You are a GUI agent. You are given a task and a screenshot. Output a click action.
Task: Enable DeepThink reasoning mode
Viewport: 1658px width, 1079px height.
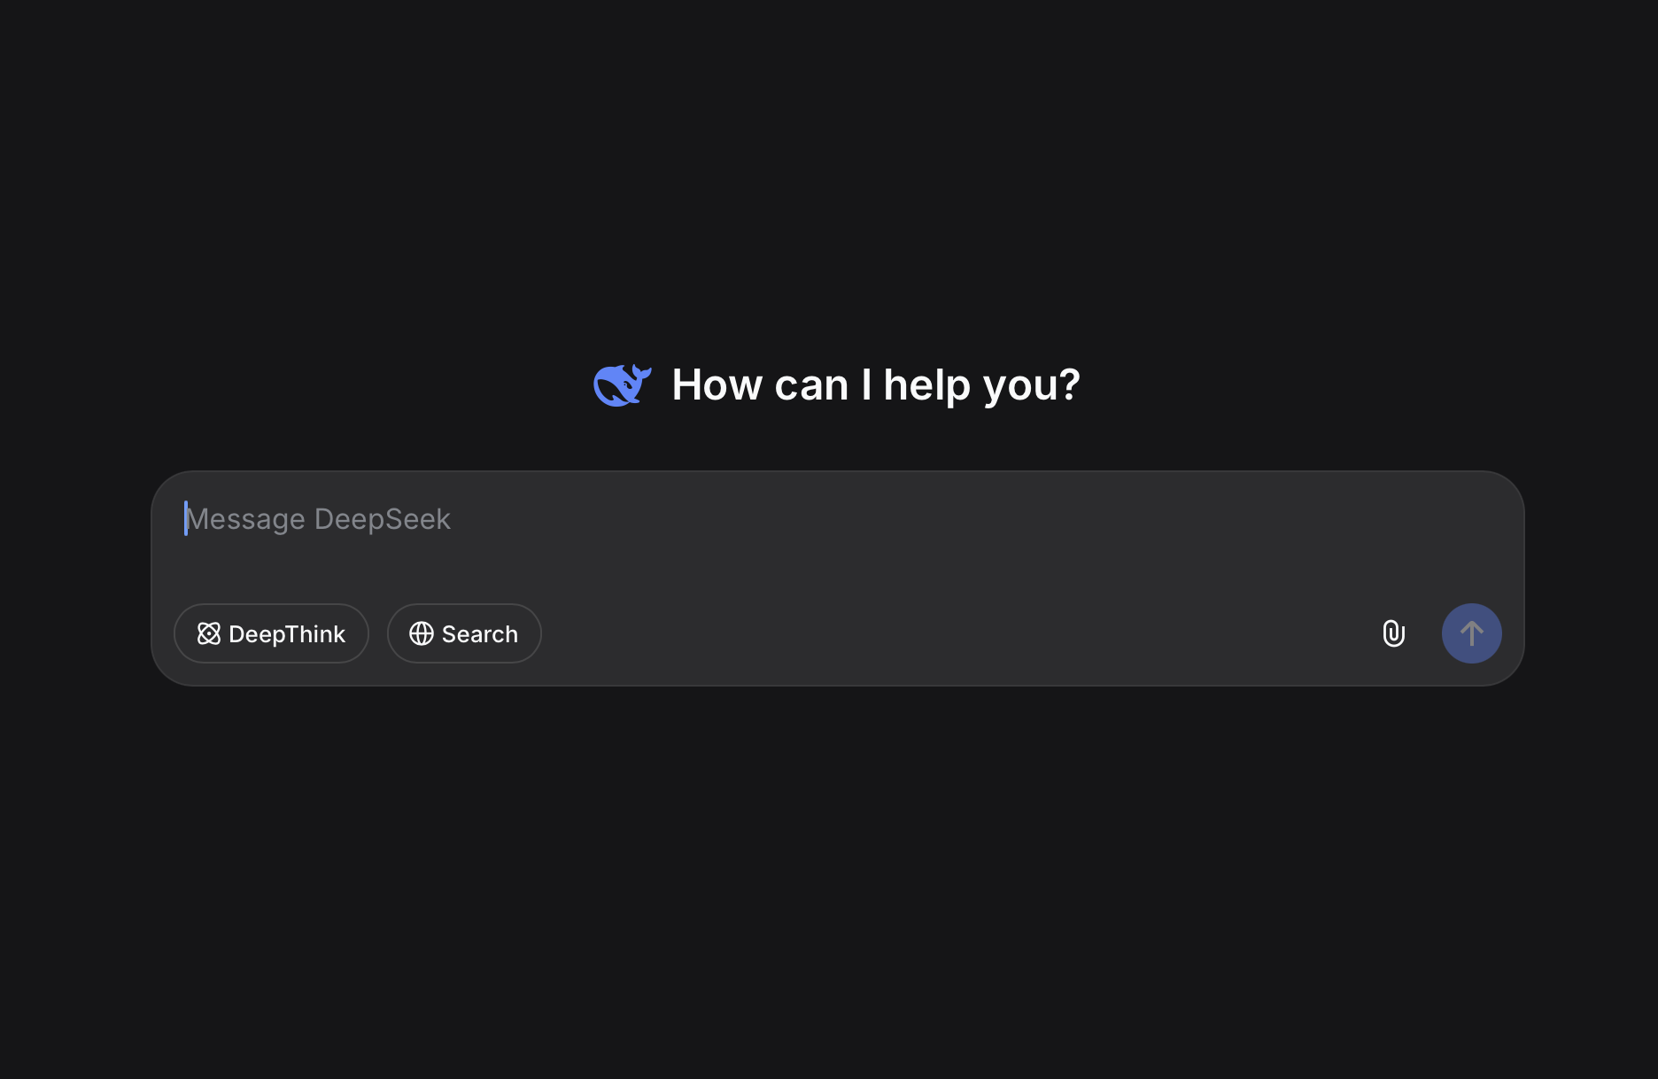[x=271, y=633]
